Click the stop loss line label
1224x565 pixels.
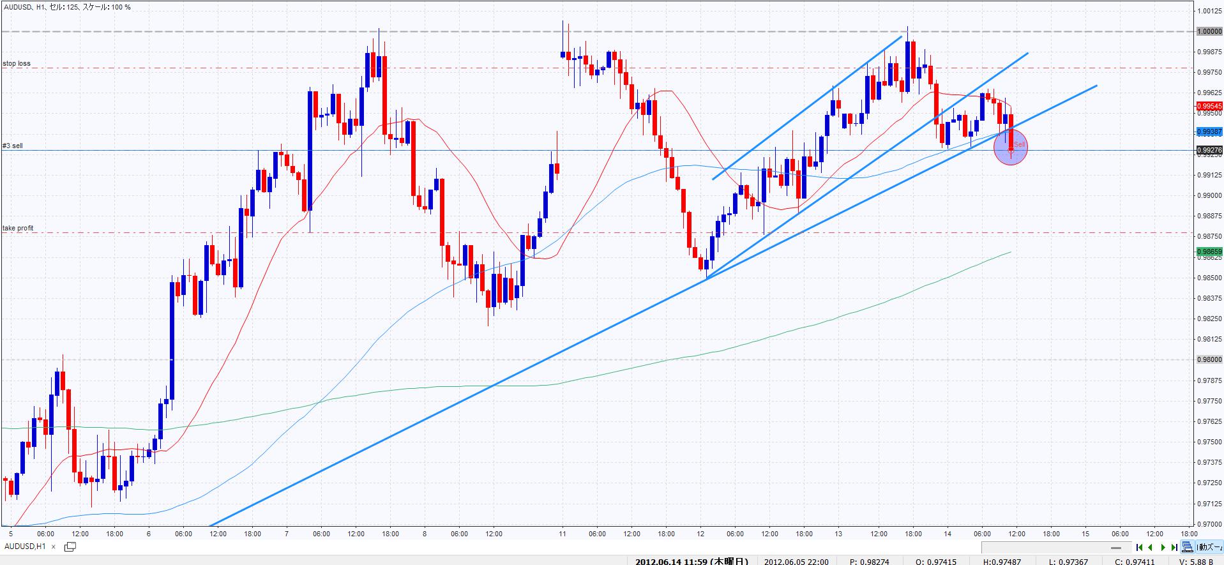tap(17, 64)
